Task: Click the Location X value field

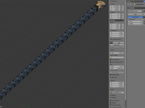Action: click(115, 6)
